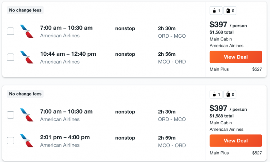This screenshot has height=162, width=270.
Task: Click American Airlines logo for second card's 7:00 am flight
Action: [x=27, y=115]
